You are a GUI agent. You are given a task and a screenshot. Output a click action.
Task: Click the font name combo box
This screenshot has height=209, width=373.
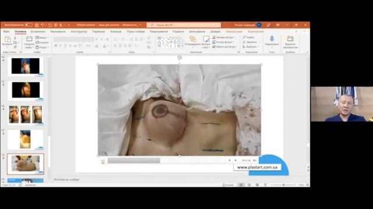pyautogui.click(x=73, y=39)
